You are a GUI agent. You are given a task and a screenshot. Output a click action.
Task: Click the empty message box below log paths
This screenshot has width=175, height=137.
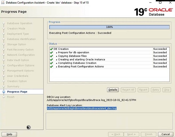109,121
